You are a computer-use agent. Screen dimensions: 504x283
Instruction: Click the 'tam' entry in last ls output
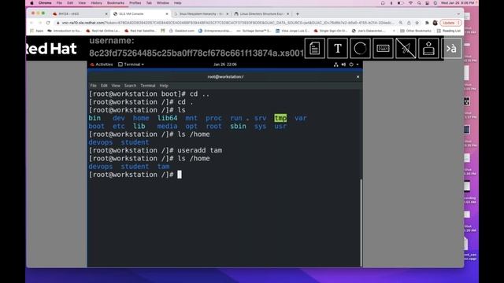coord(163,167)
